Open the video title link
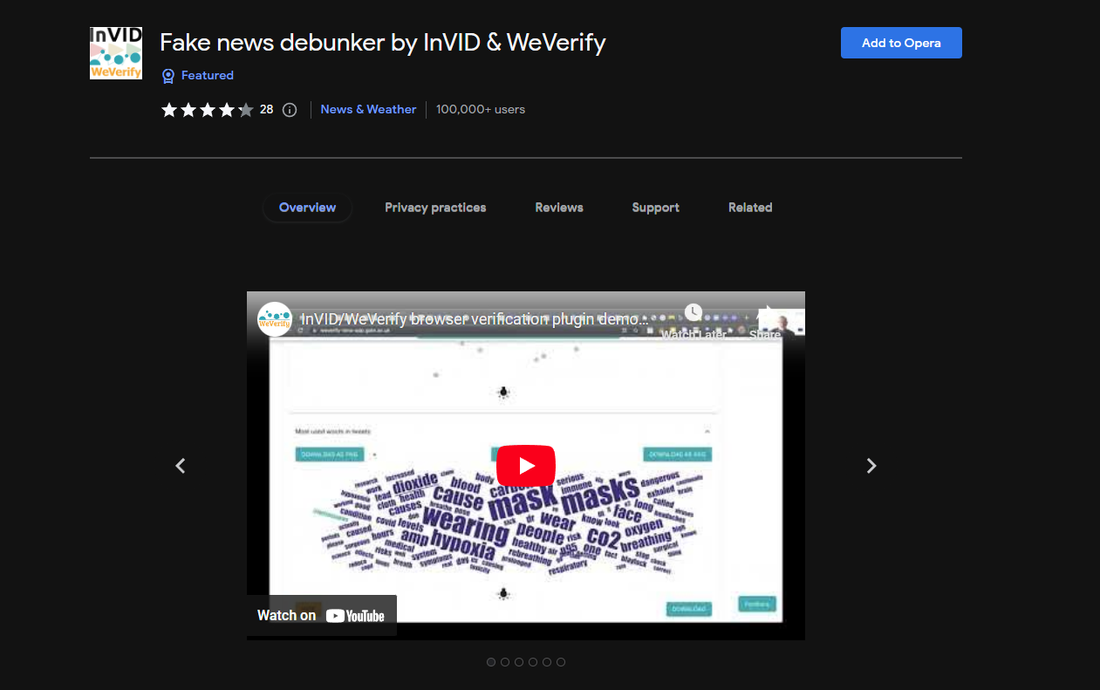1100x690 pixels. (x=475, y=319)
